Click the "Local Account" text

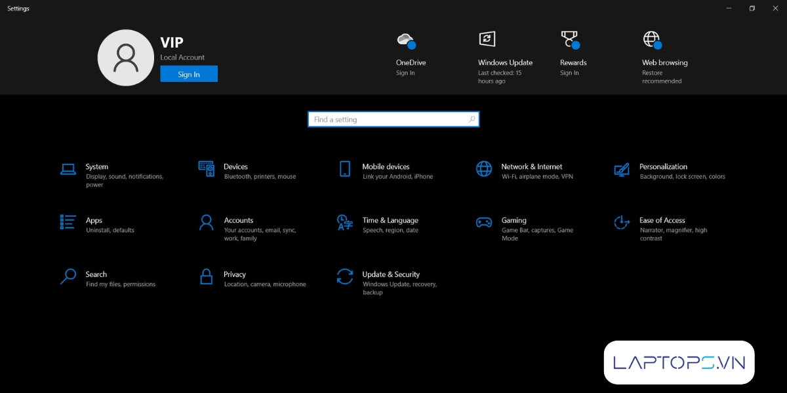pyautogui.click(x=182, y=57)
